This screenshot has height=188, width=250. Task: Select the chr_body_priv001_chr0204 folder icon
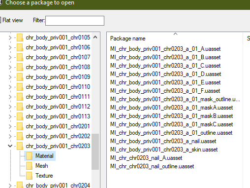click(20, 185)
